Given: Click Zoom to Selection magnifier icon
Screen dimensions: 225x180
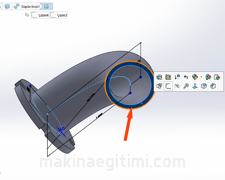Looking at the screenshot, I should pos(186,86).
